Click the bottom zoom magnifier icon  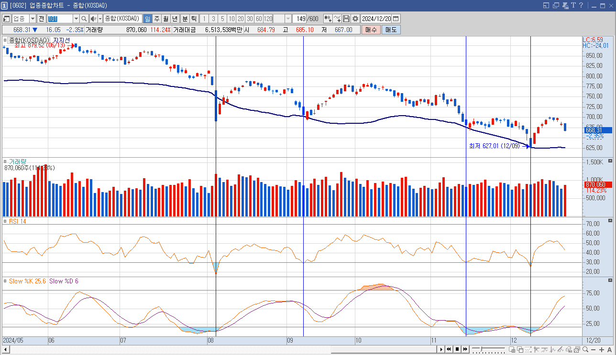pyautogui.click(x=585, y=350)
